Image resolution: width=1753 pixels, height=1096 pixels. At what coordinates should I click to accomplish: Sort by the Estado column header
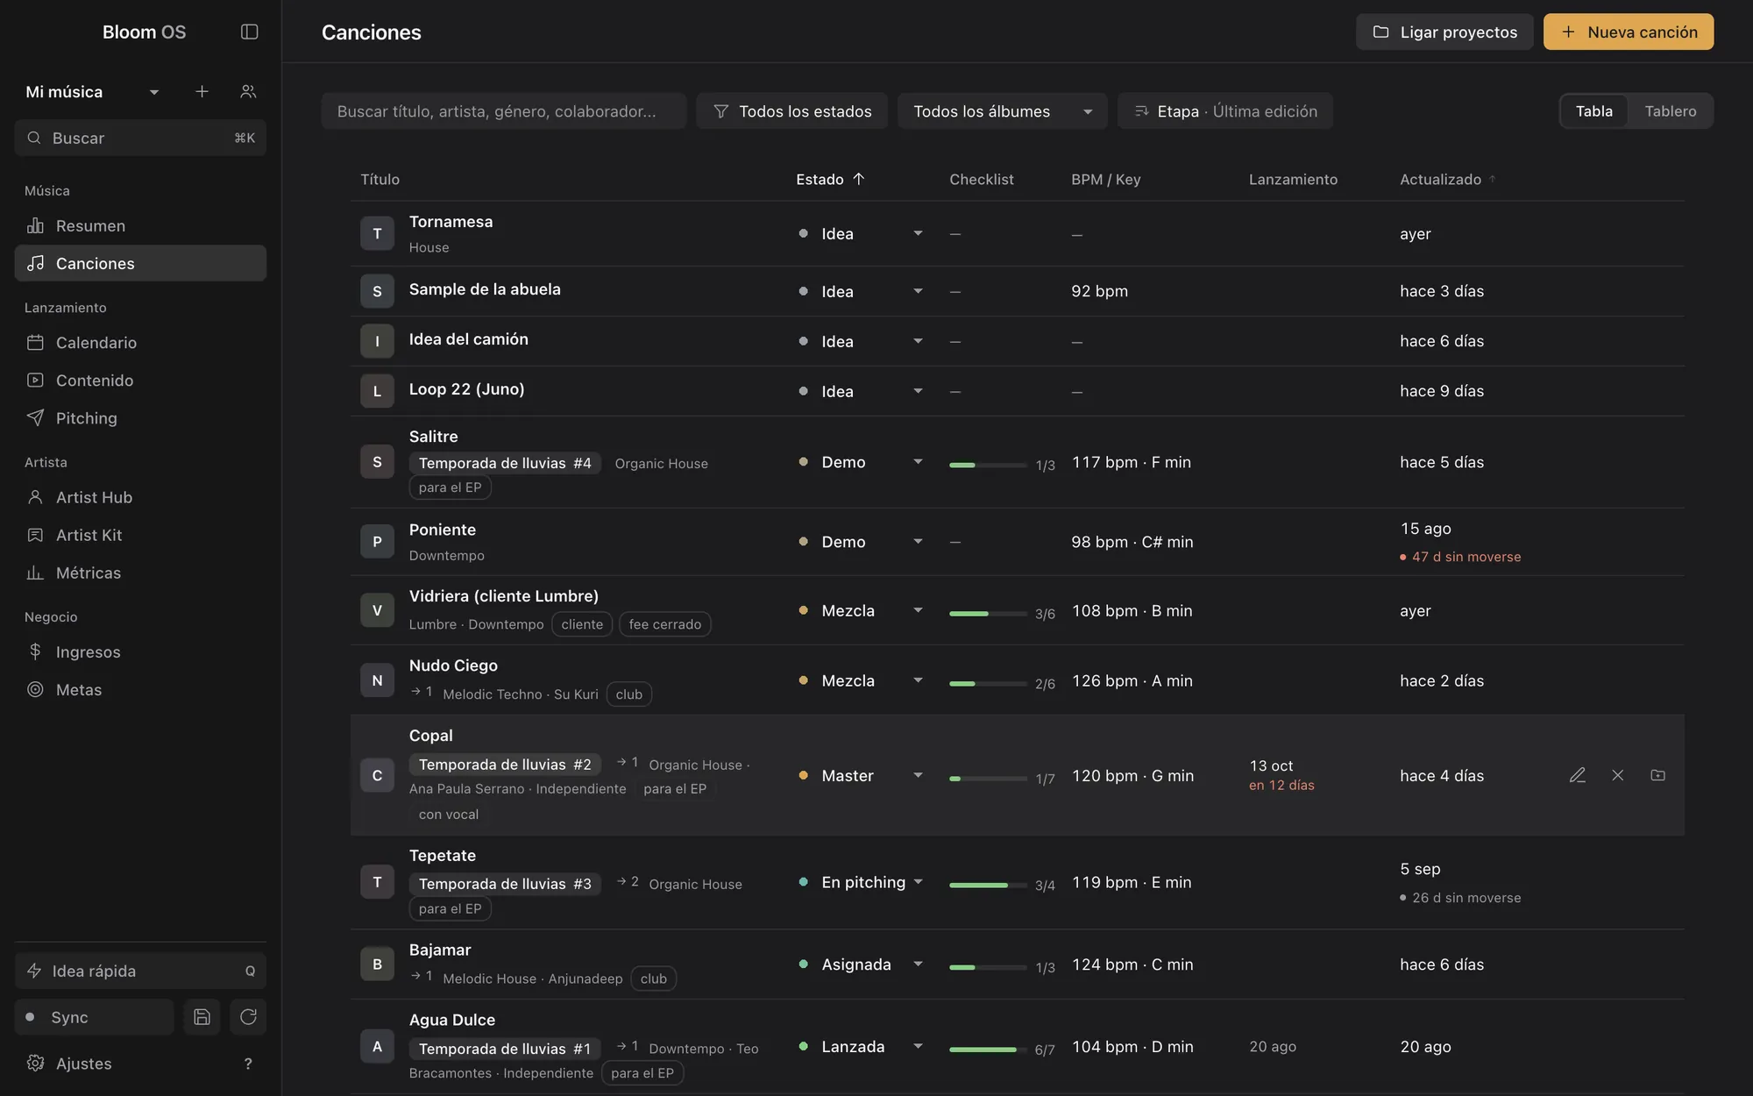830,179
